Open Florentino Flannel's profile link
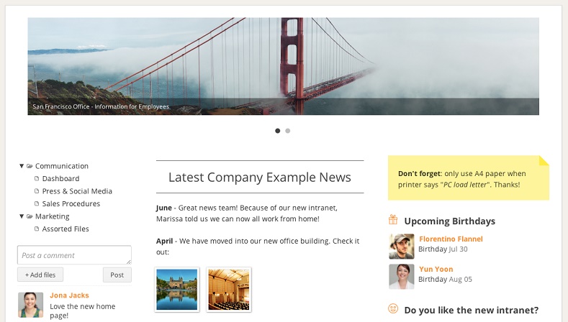This screenshot has height=322, width=568. point(451,239)
